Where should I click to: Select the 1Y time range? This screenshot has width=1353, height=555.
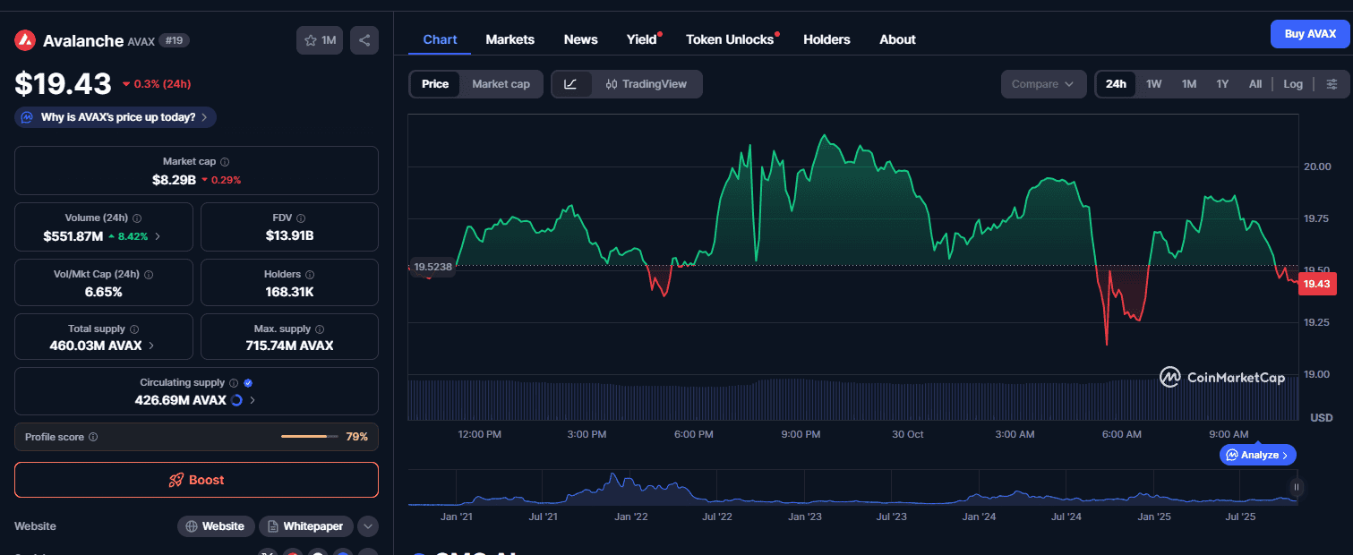[1222, 84]
